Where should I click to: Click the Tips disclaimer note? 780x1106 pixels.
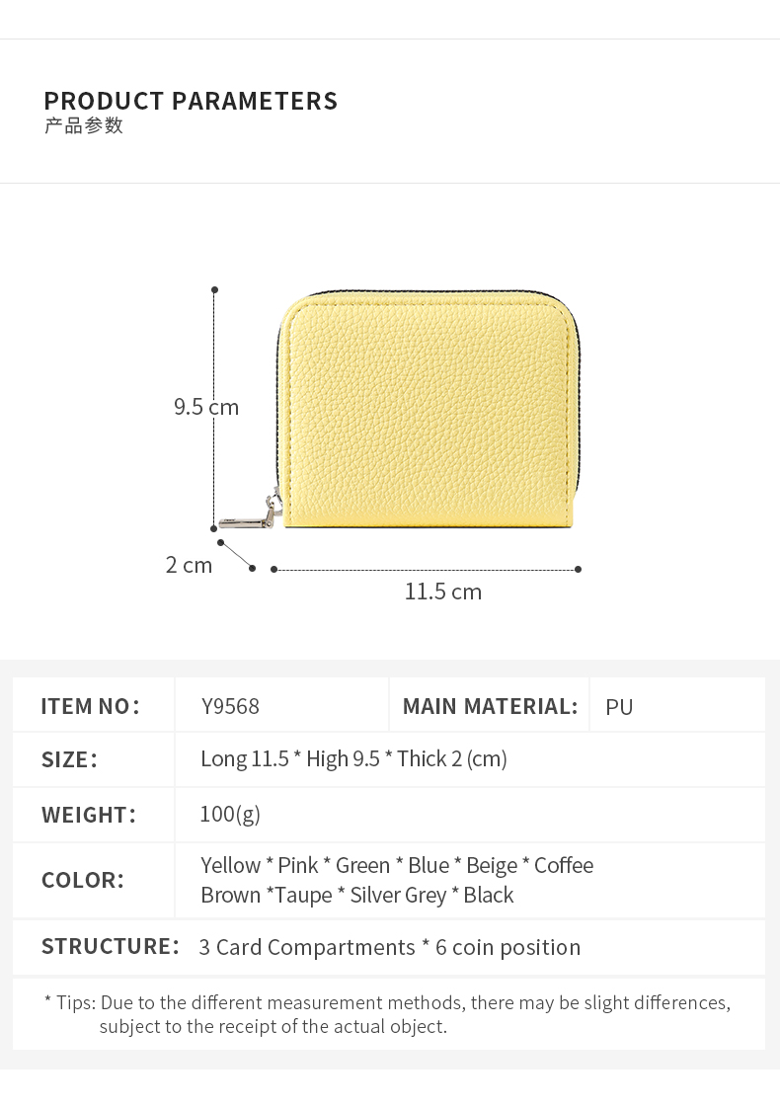tap(388, 1014)
